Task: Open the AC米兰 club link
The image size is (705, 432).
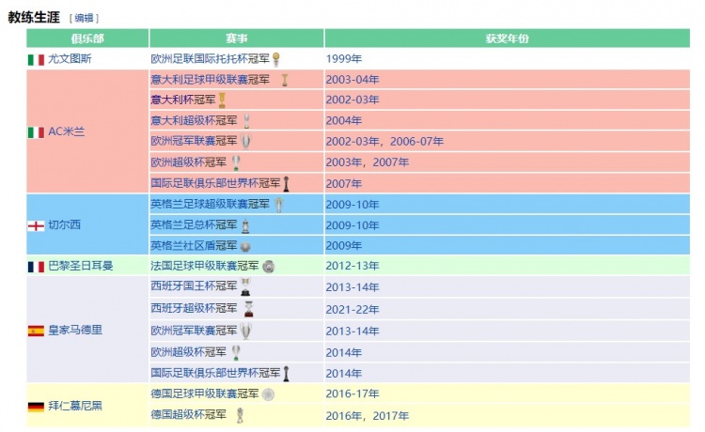Action: pyautogui.click(x=66, y=131)
